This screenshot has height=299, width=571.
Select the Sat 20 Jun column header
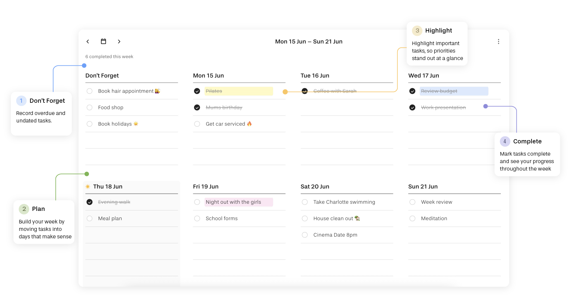click(315, 187)
